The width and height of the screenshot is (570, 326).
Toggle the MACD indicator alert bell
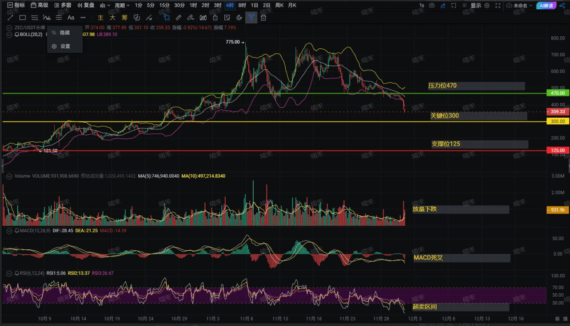coord(17,231)
